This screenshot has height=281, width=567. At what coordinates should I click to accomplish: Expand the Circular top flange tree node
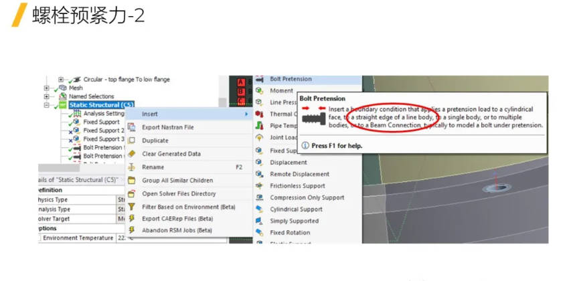(x=61, y=80)
